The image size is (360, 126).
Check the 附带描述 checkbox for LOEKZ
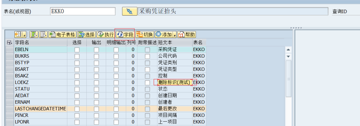pyautogui.click(x=147, y=82)
